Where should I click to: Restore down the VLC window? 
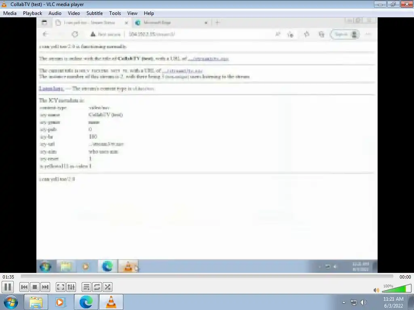(393, 4)
